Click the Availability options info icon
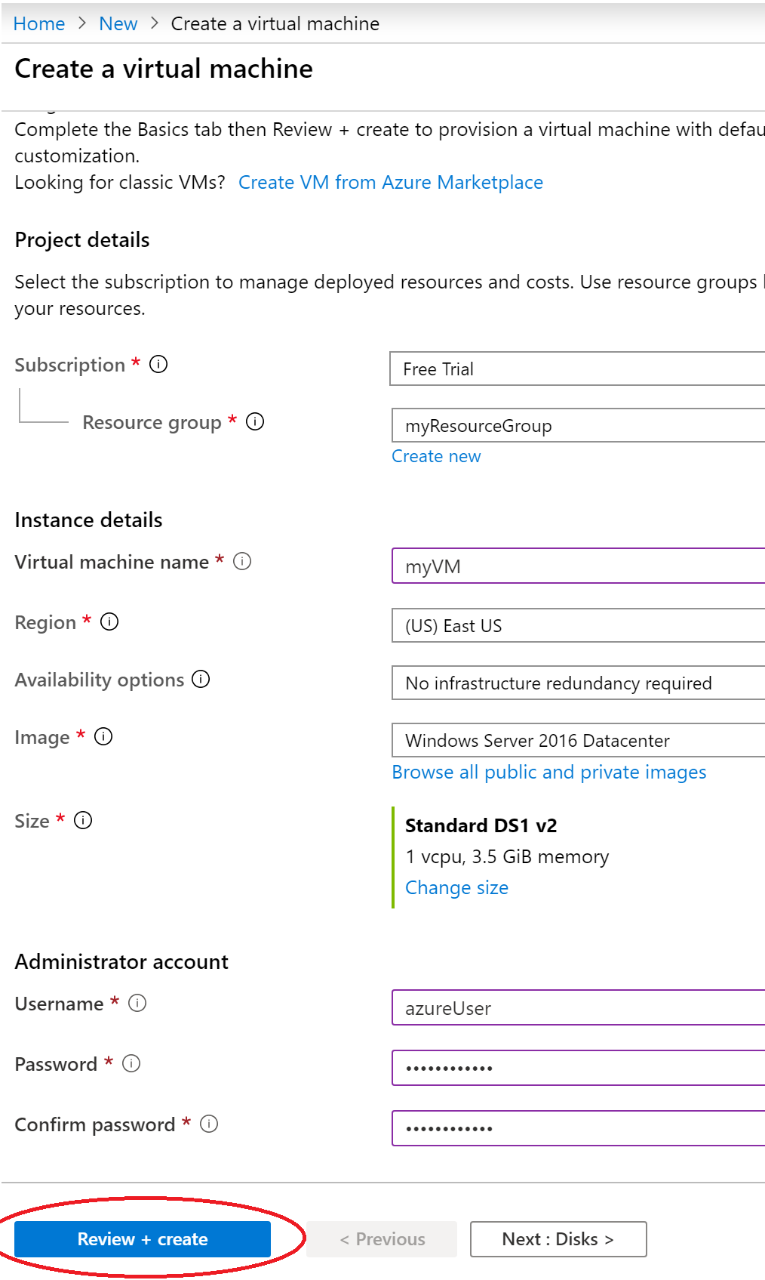Image resolution: width=765 pixels, height=1280 pixels. [201, 680]
